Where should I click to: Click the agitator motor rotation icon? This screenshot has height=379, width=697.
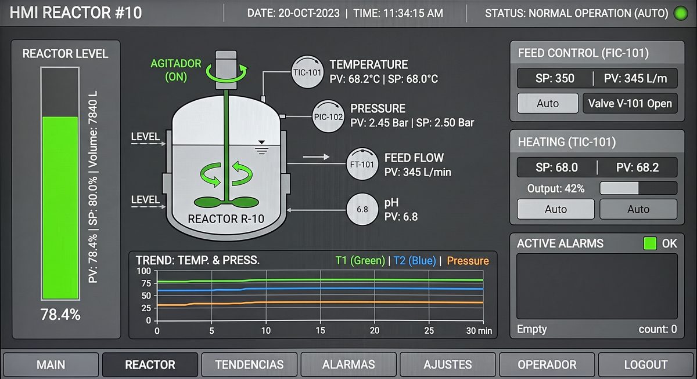tap(226, 72)
